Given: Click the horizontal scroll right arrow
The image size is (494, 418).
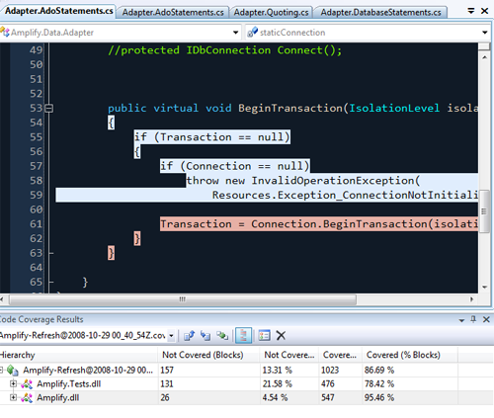Looking at the screenshot, I should pos(471,299).
